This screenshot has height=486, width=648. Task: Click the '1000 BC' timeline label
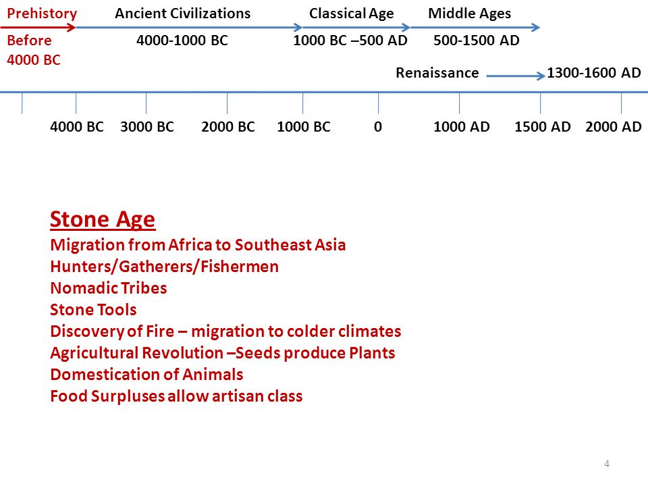304,127
